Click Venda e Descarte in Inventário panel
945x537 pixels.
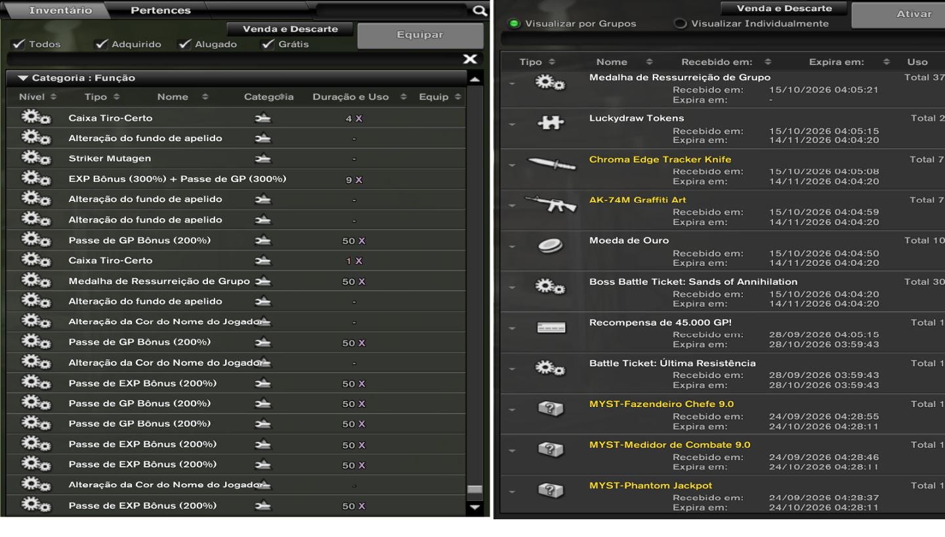pos(290,29)
